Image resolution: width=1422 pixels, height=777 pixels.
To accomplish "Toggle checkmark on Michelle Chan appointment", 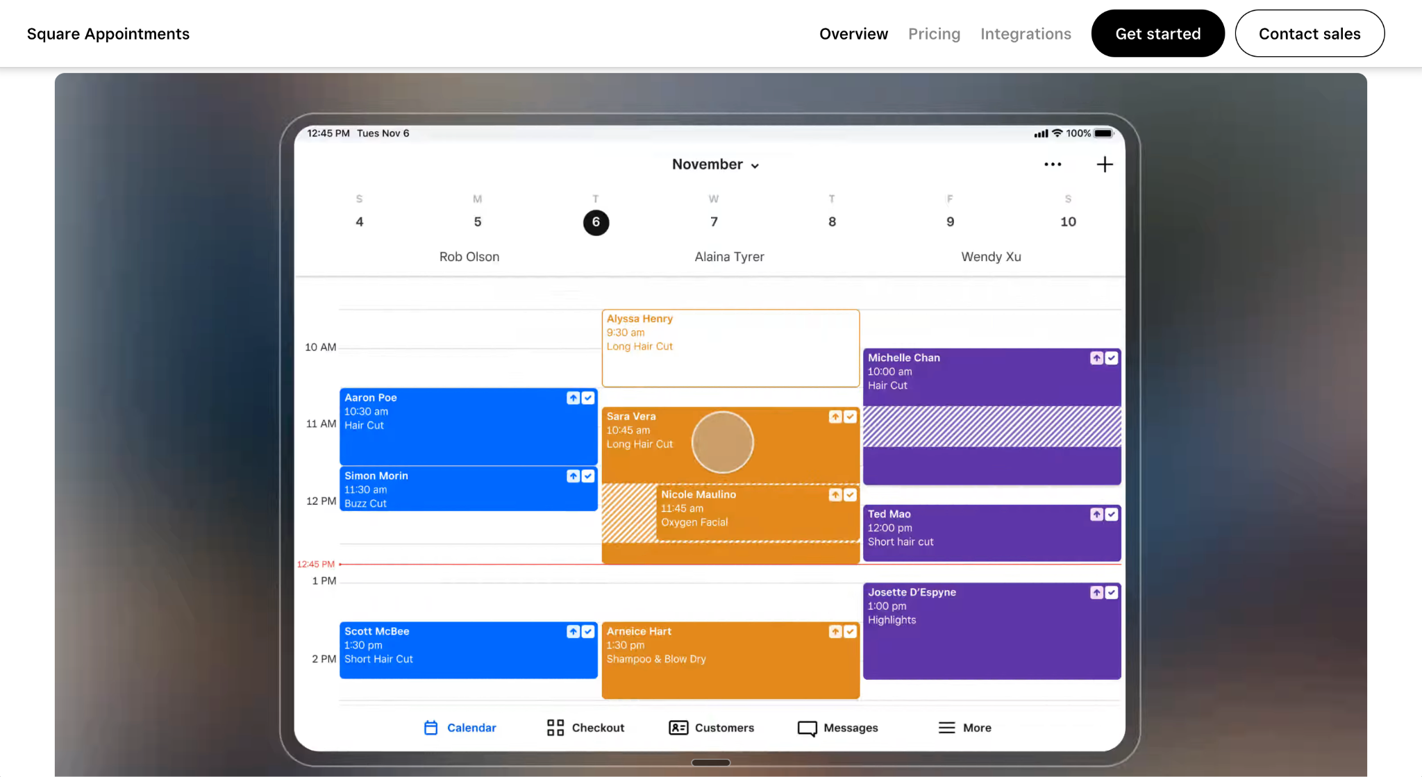I will (1112, 358).
